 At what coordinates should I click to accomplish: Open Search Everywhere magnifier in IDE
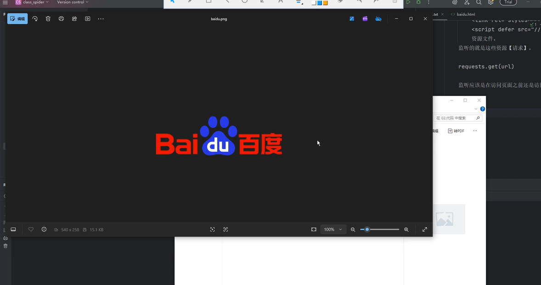pyautogui.click(x=479, y=2)
